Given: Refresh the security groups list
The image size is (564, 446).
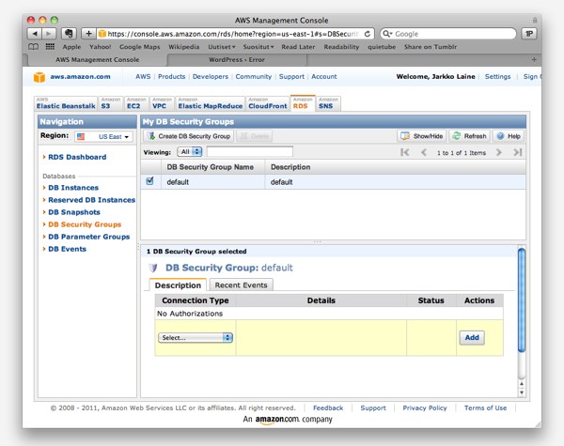Looking at the screenshot, I should [469, 136].
